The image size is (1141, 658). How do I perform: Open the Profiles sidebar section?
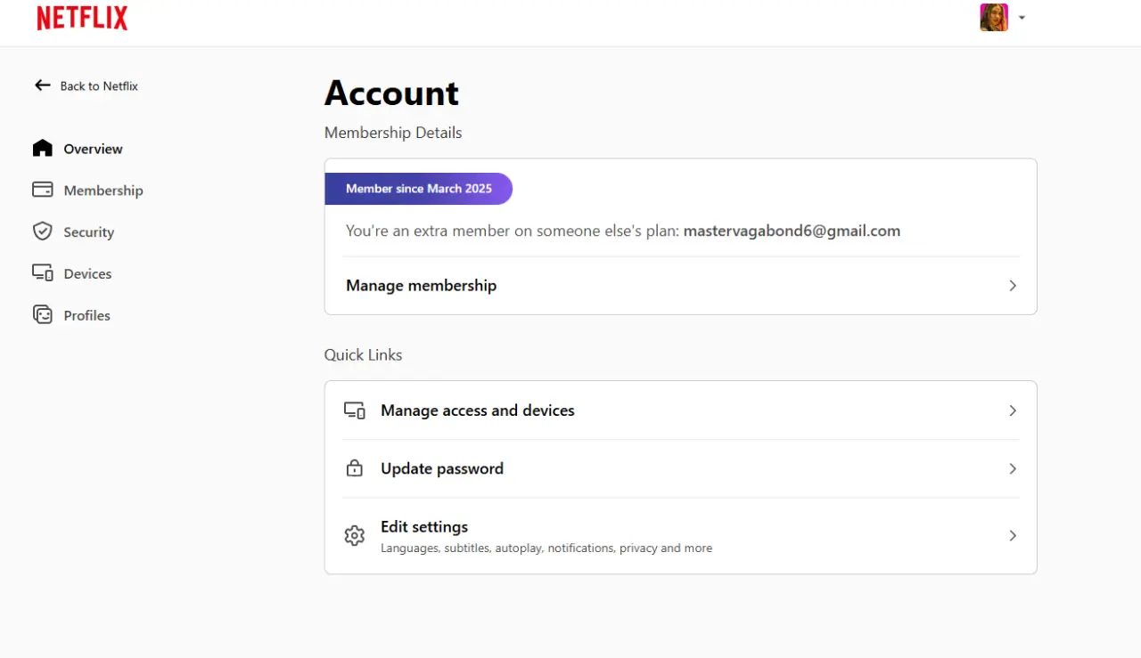pyautogui.click(x=71, y=315)
